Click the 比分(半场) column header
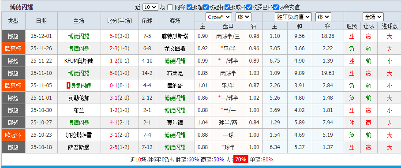 (x=120, y=21)
